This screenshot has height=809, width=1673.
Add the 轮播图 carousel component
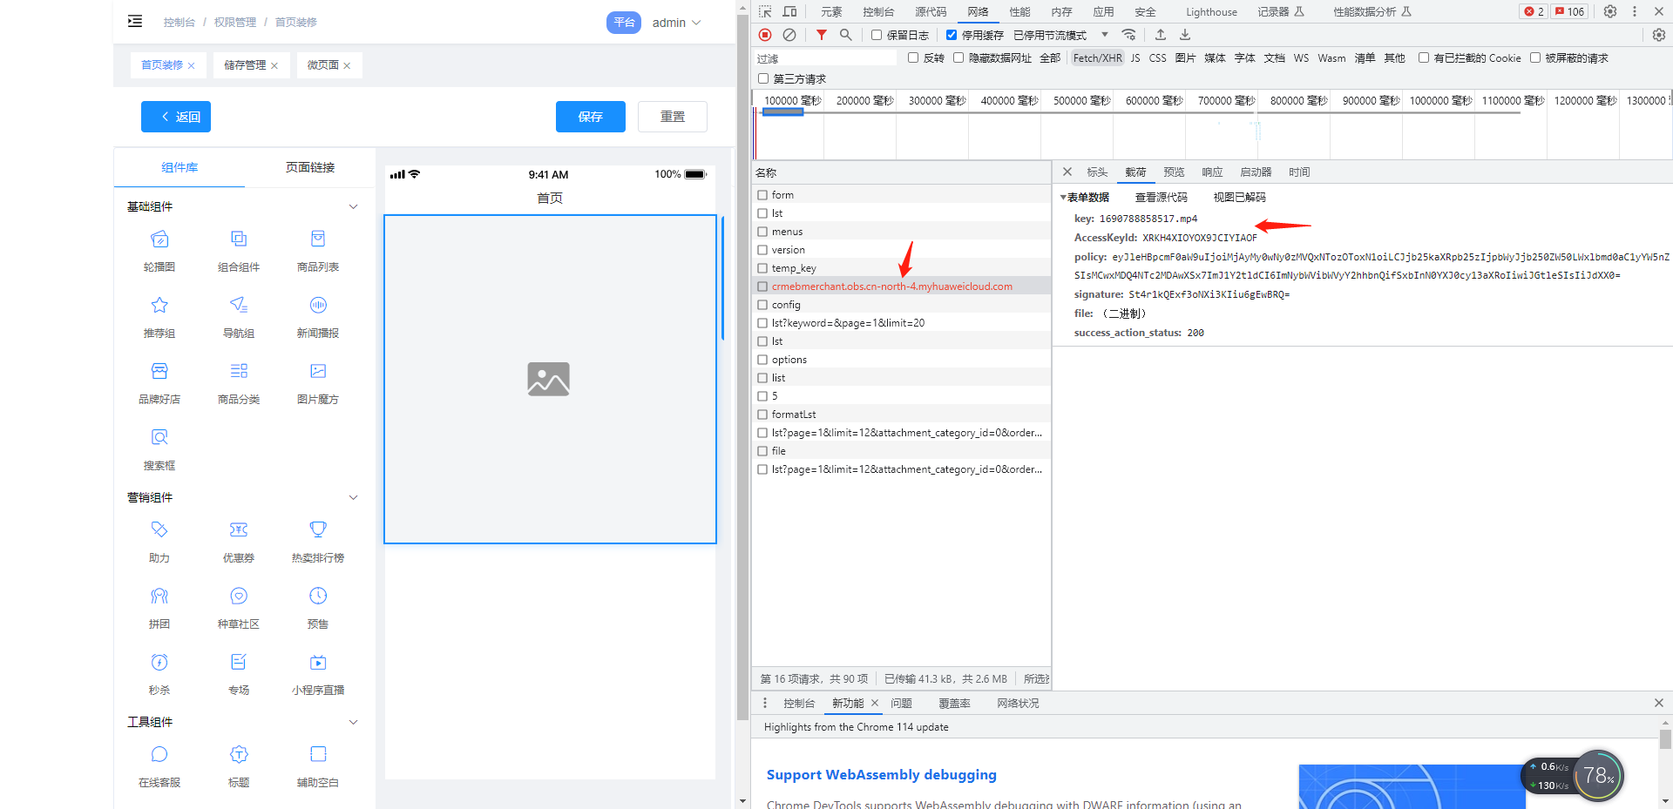point(159,250)
